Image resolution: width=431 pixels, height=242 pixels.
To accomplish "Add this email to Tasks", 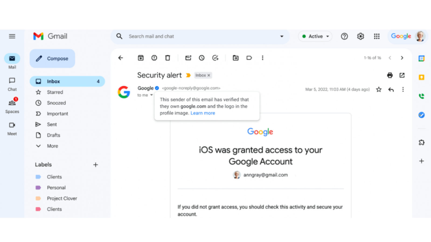I will tap(215, 58).
